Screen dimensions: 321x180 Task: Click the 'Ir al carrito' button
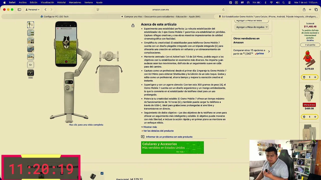click(310, 45)
